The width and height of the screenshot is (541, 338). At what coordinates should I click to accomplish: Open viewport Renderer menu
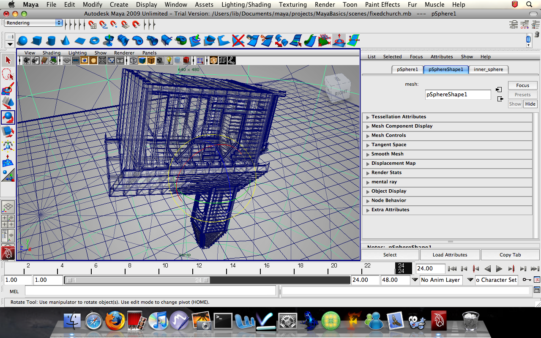(124, 53)
